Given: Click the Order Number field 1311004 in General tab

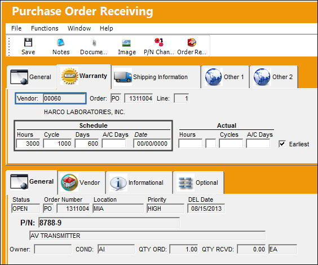Looking at the screenshot, I should pos(73,208).
